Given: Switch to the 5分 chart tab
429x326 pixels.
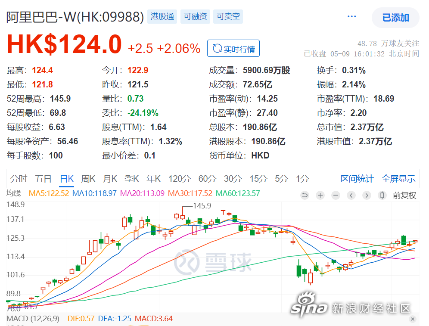Looking at the screenshot, I should pos(282,179).
